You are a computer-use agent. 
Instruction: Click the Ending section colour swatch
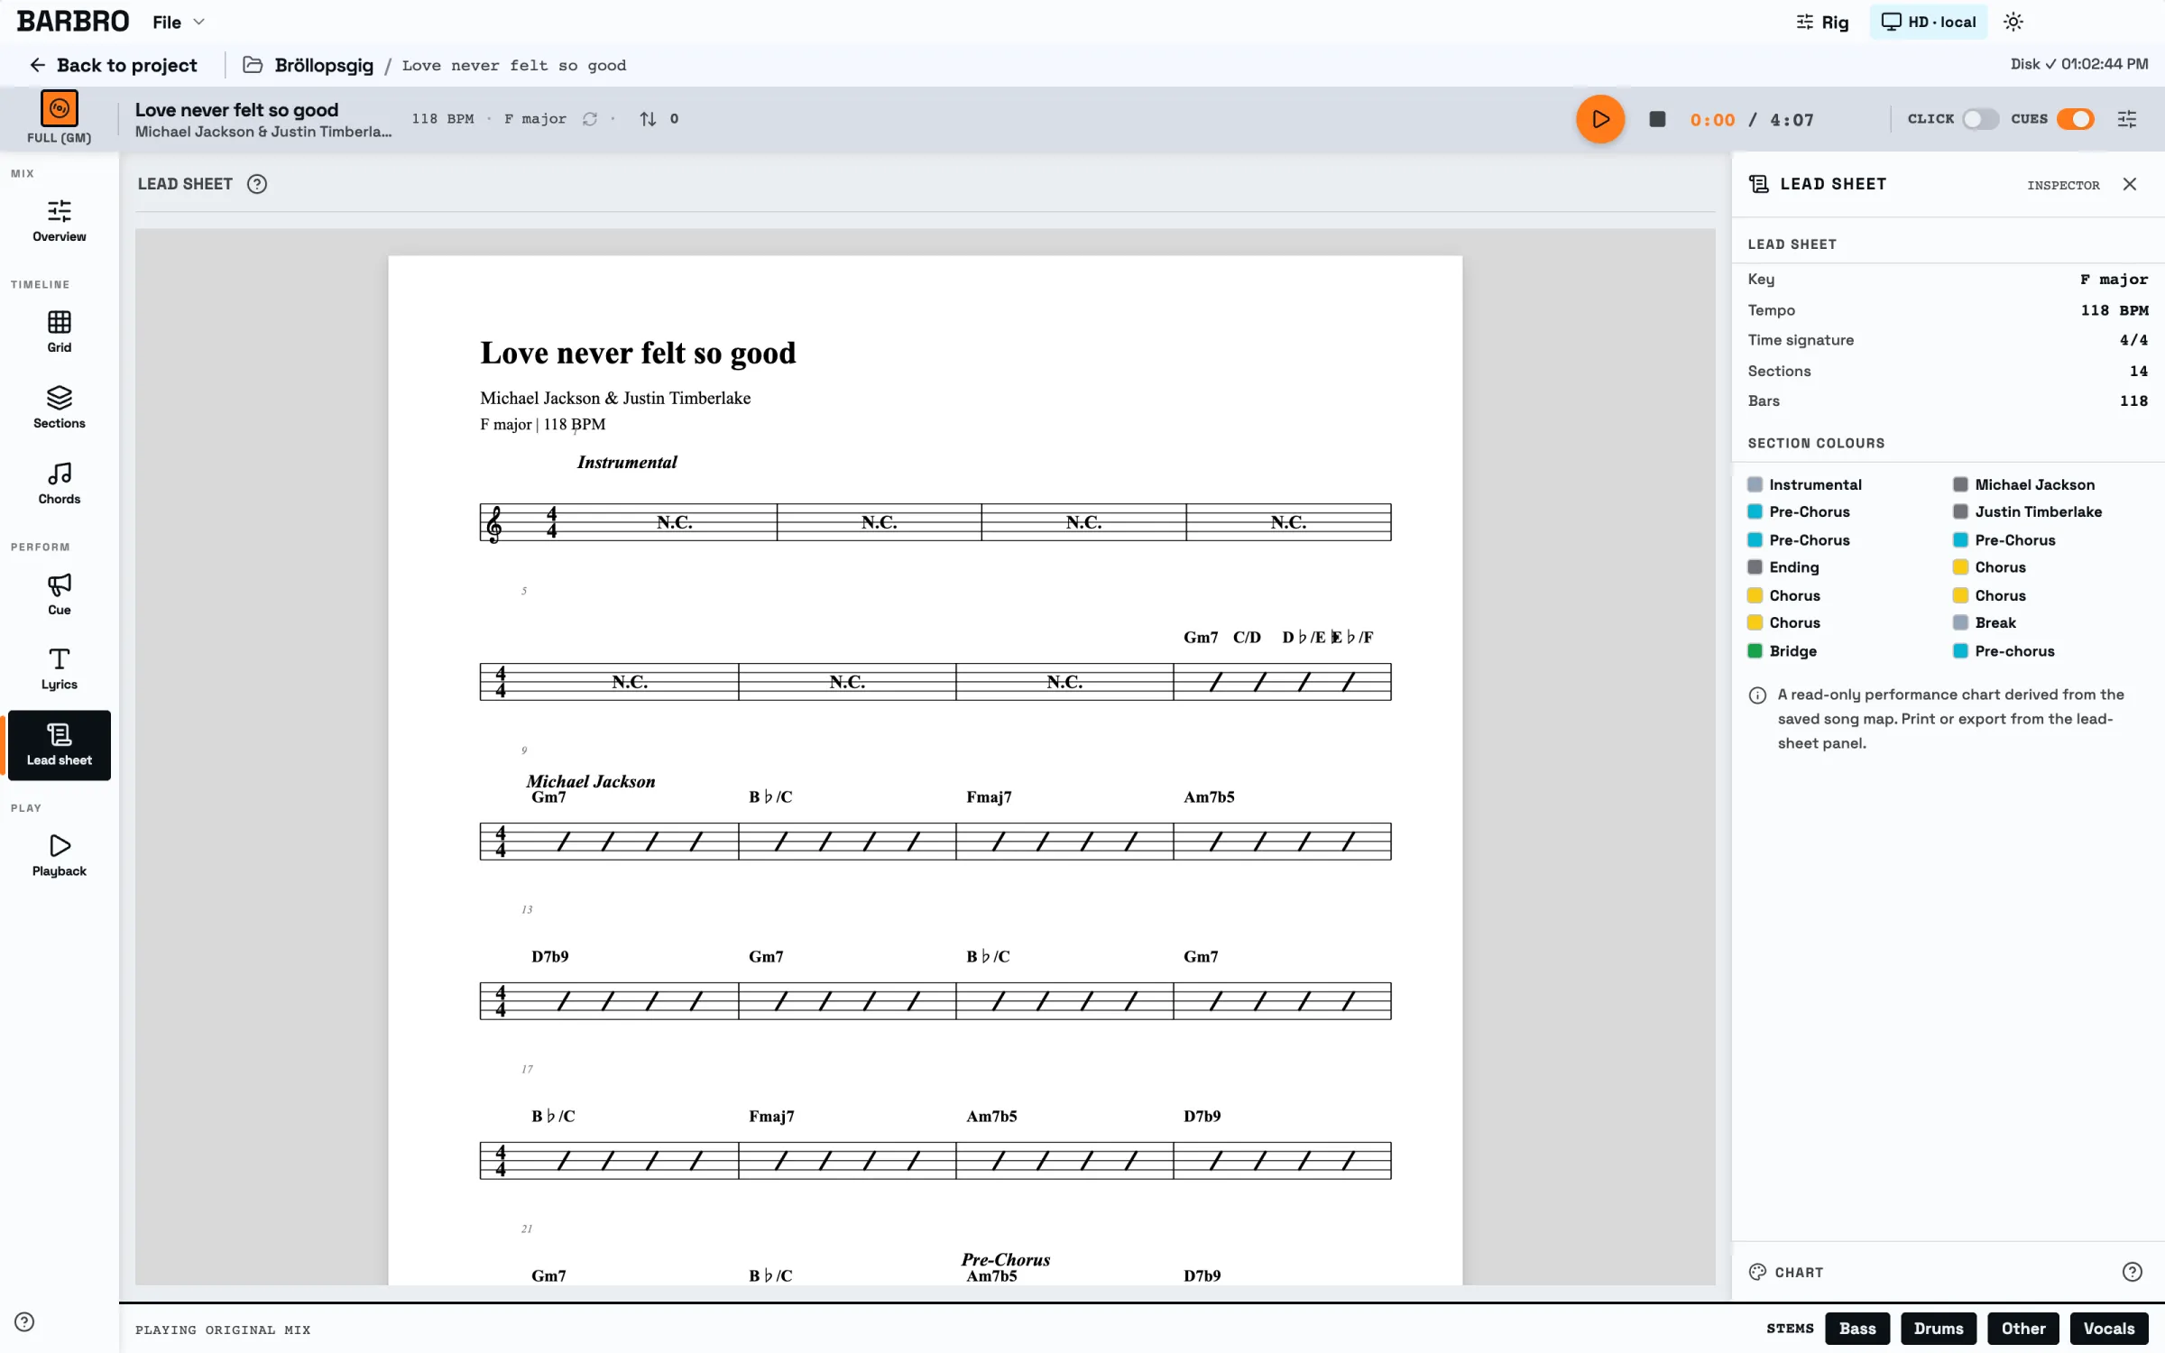pos(1755,567)
